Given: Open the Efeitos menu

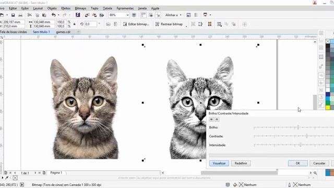Looking at the screenshot, I should click(66, 8).
